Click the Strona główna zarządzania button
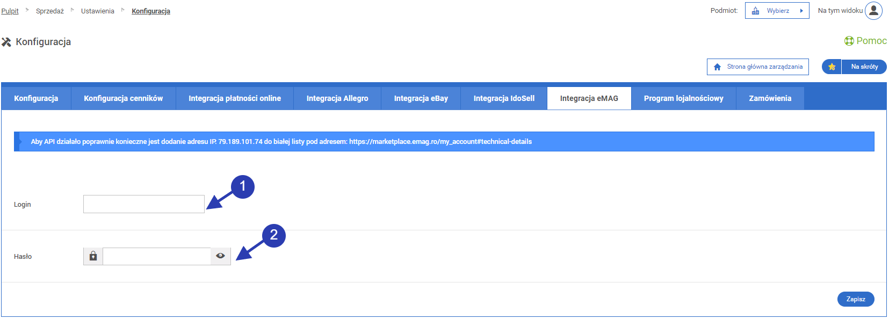 click(x=757, y=67)
